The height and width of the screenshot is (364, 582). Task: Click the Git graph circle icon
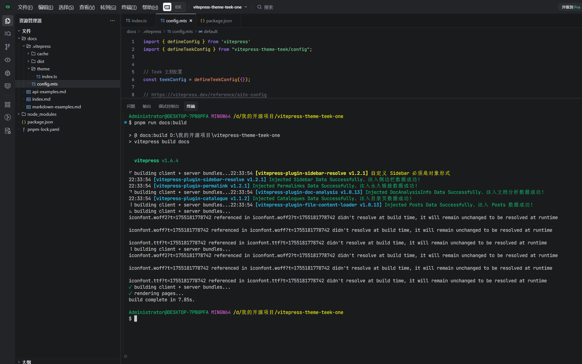[x=7, y=117]
